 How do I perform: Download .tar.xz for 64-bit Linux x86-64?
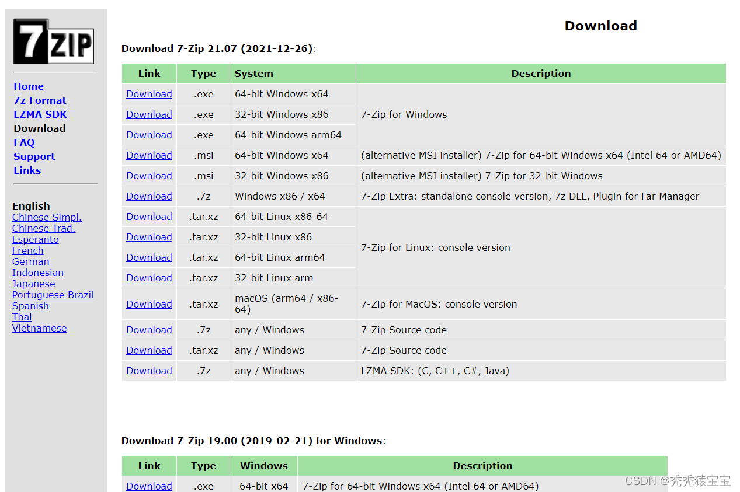click(x=149, y=217)
